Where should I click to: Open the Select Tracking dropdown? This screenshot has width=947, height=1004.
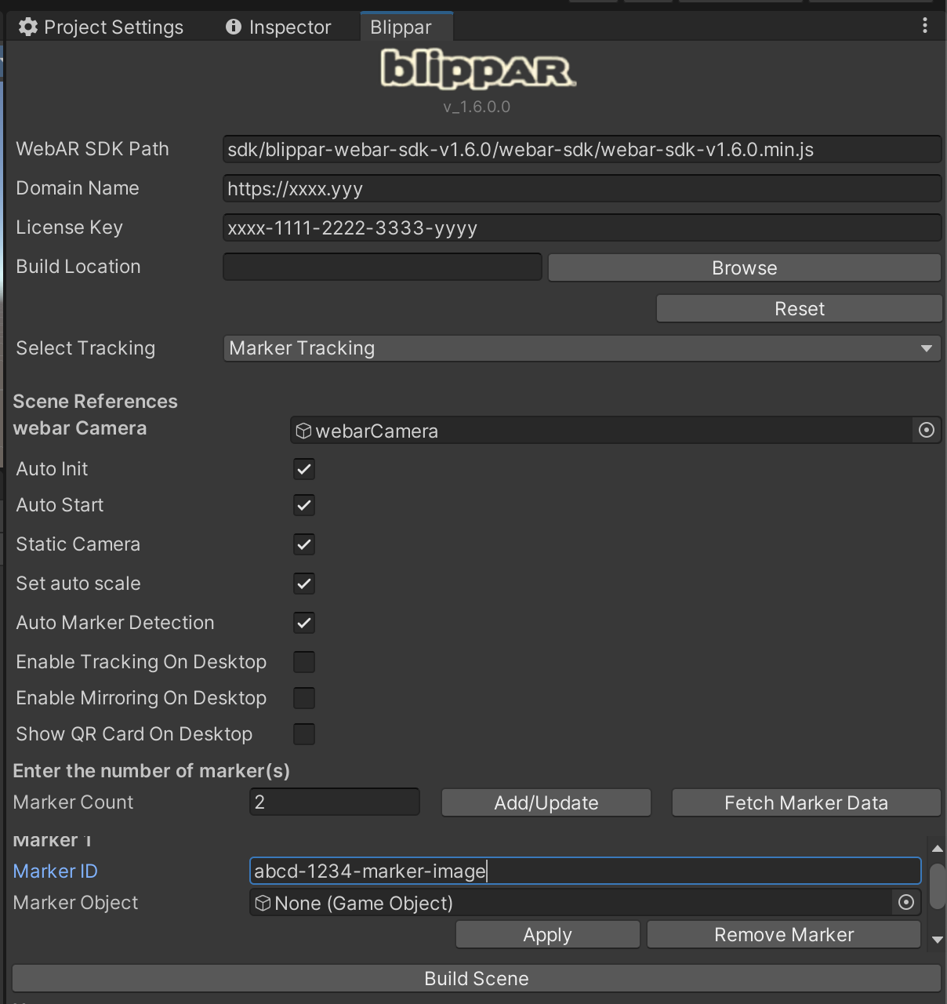point(582,348)
